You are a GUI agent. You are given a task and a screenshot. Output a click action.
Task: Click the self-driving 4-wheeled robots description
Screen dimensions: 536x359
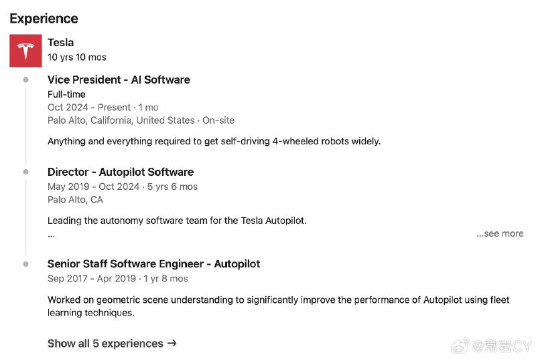click(x=214, y=141)
